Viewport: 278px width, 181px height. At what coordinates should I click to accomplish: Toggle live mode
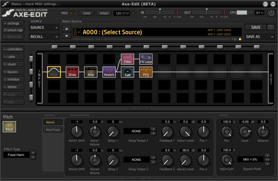14,37
